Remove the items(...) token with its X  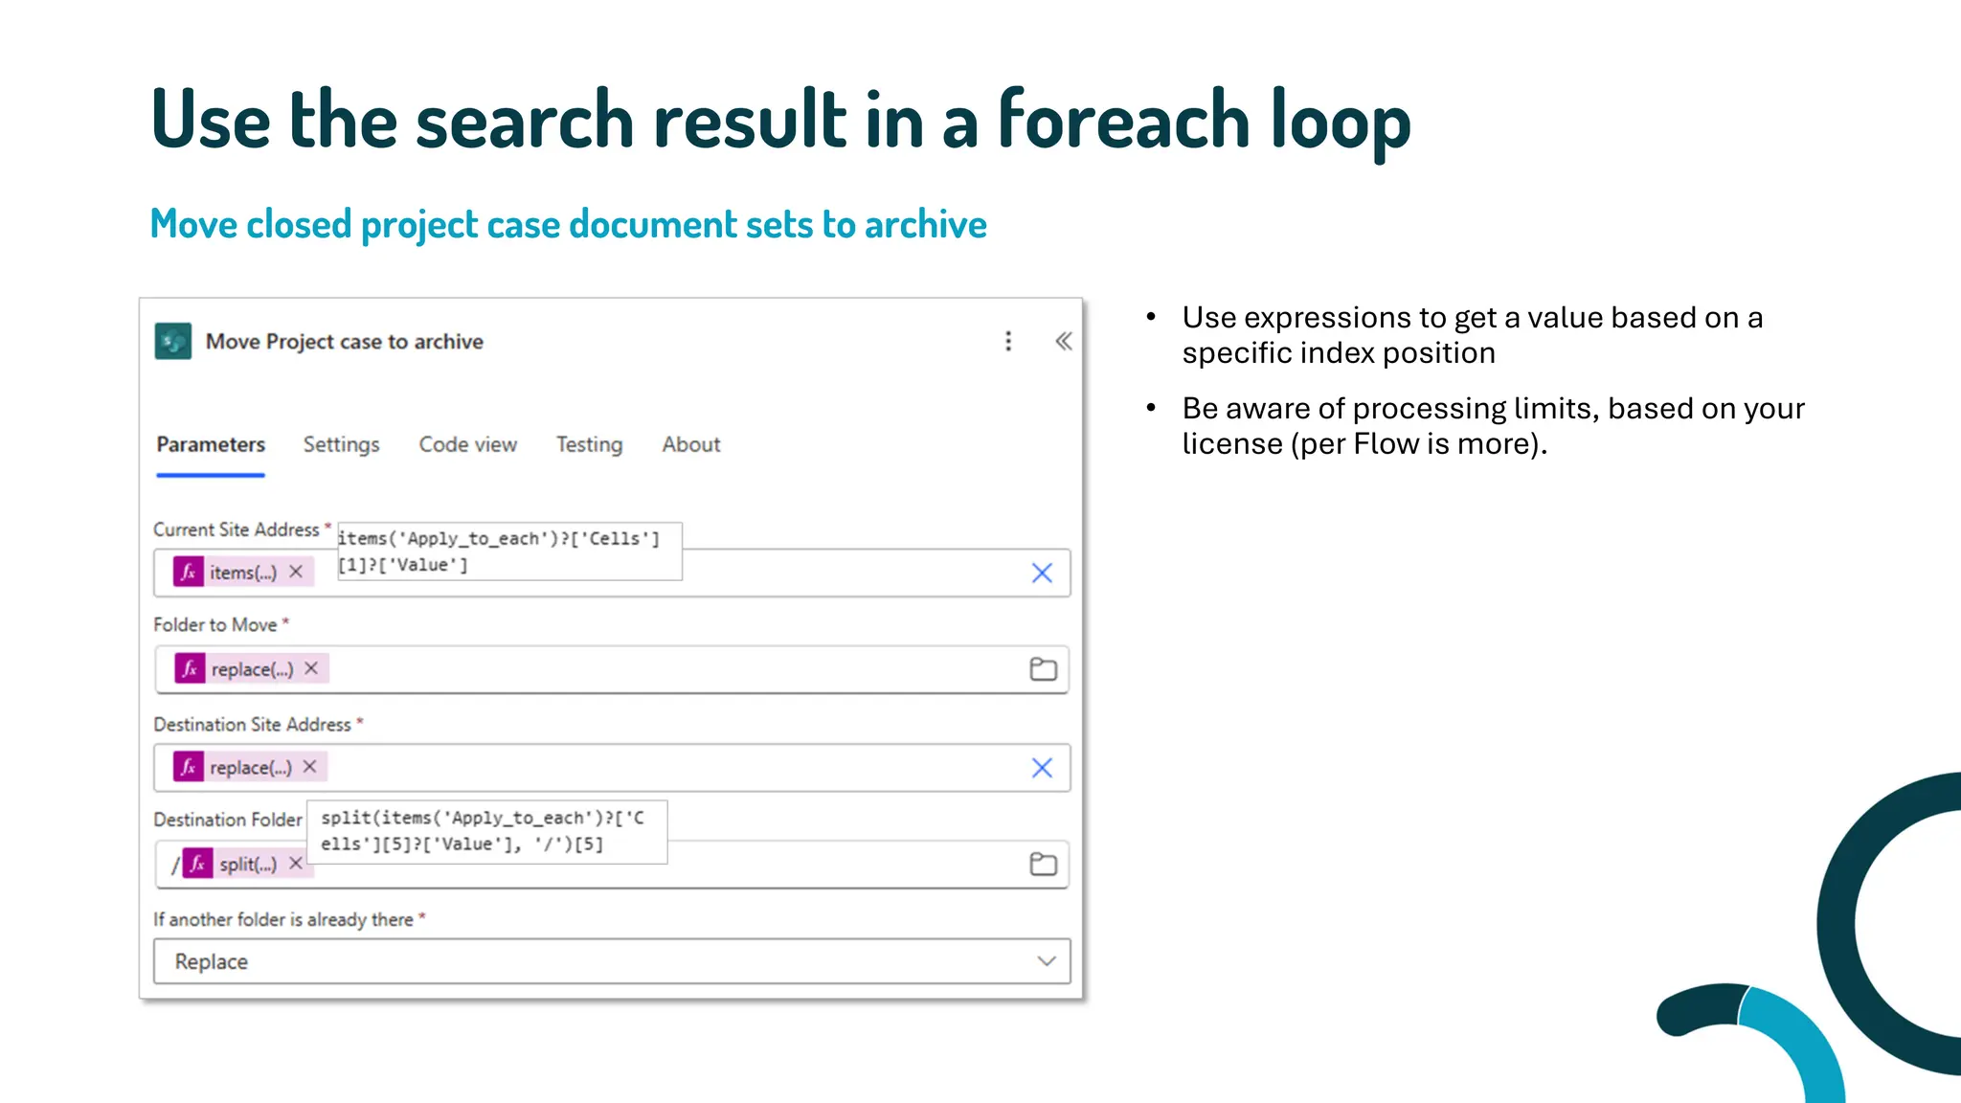point(296,572)
